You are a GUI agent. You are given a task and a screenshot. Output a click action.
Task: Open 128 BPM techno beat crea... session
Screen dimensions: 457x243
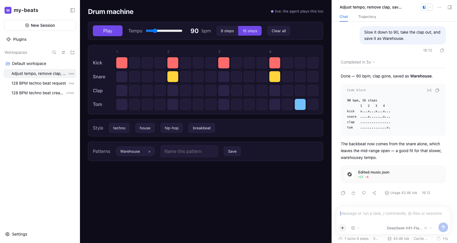[40, 93]
